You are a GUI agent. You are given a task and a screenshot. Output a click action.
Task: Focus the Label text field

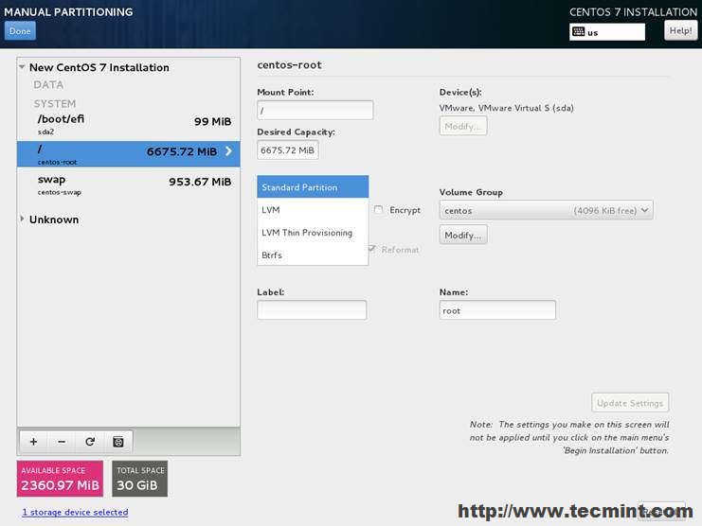coord(312,310)
